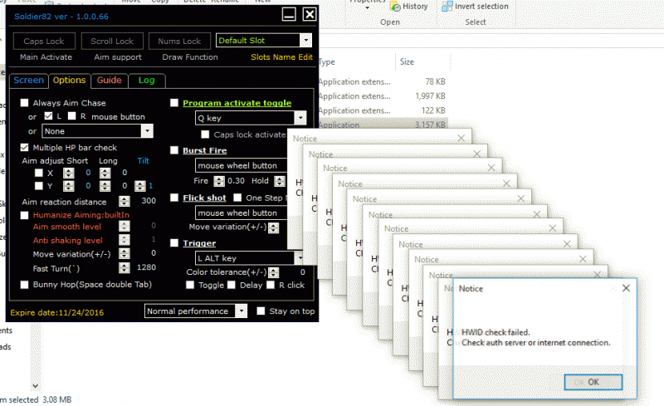Click the Slots Name Edit link
Image resolution: width=664 pixels, height=406 pixels.
tap(281, 56)
